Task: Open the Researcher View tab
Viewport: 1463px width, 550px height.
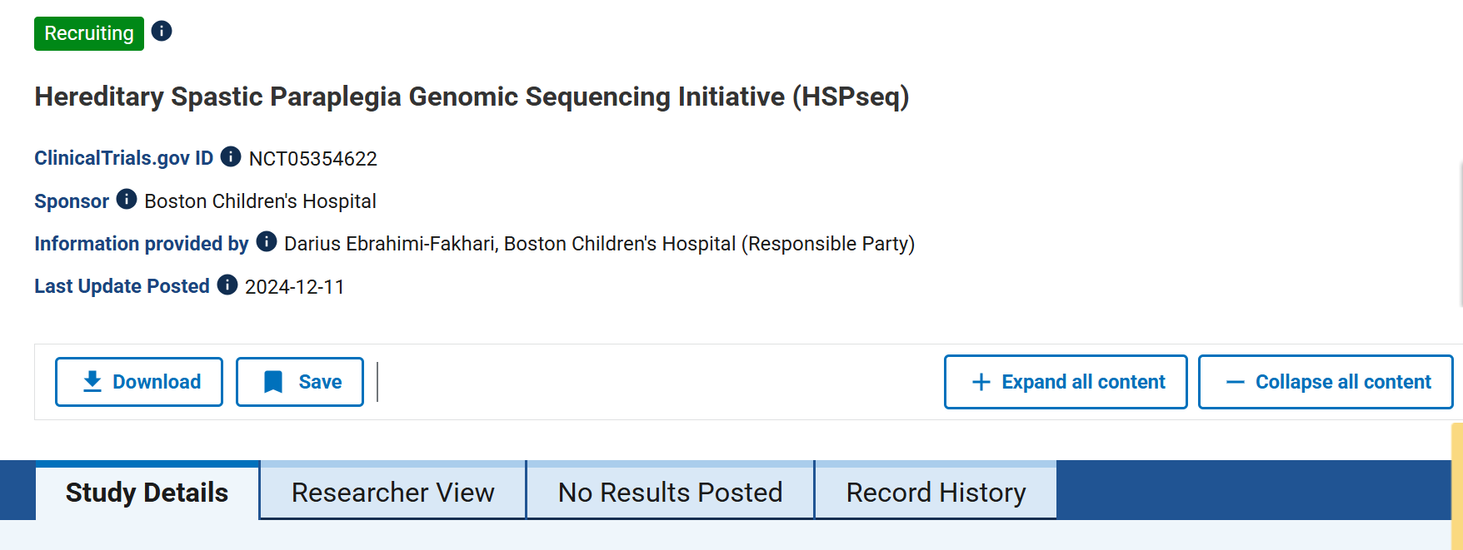Action: pyautogui.click(x=392, y=493)
